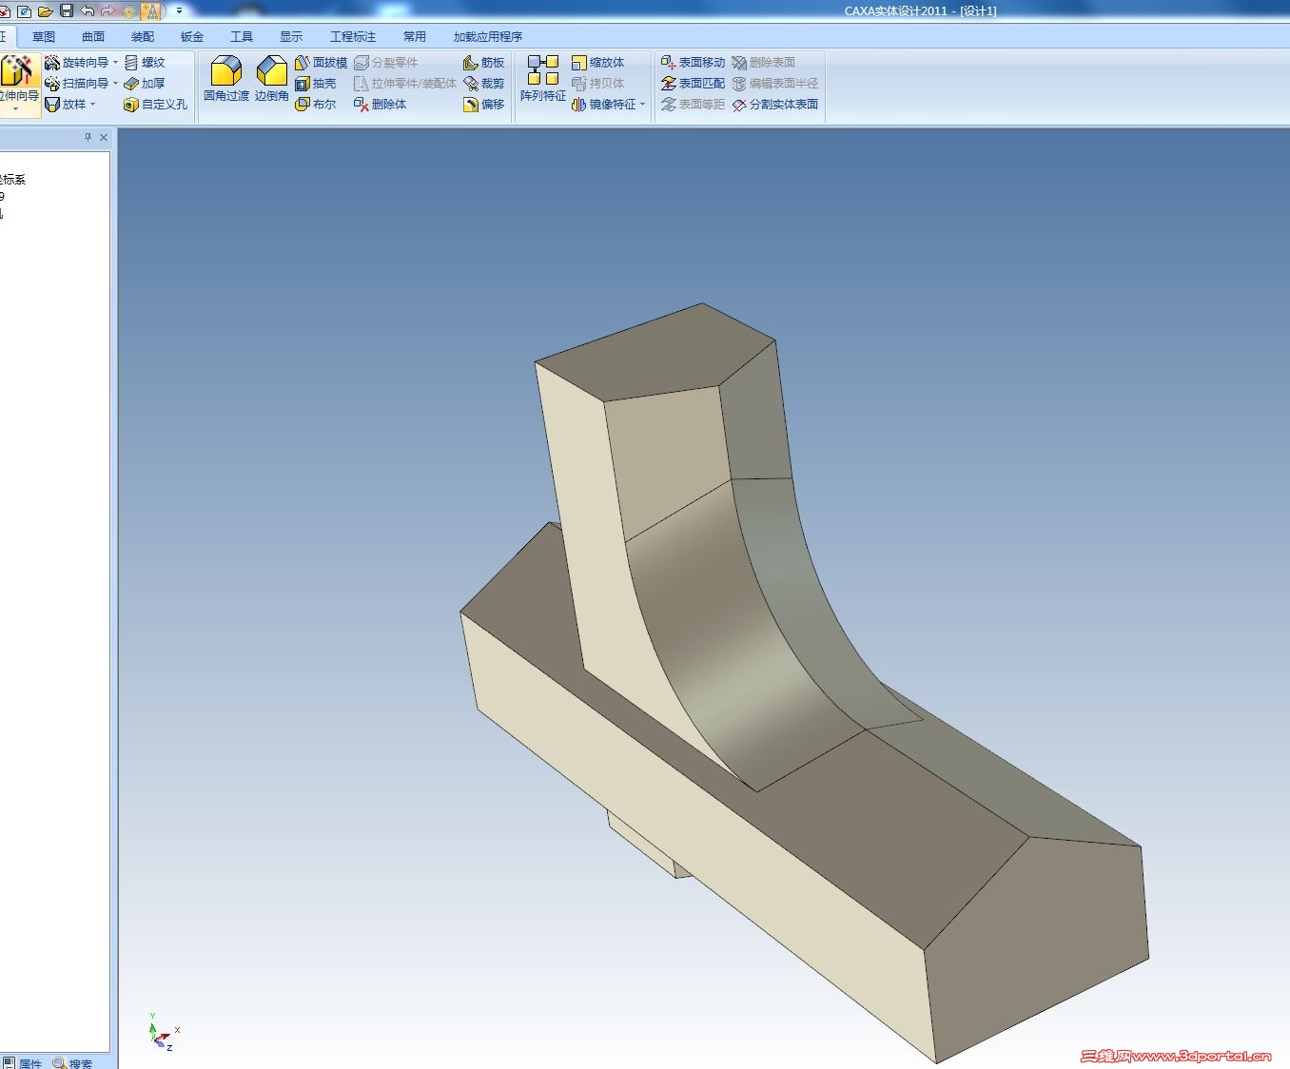Image resolution: width=1290 pixels, height=1069 pixels.
Task: Select the 布尔 boolean tool
Action: tap(316, 105)
